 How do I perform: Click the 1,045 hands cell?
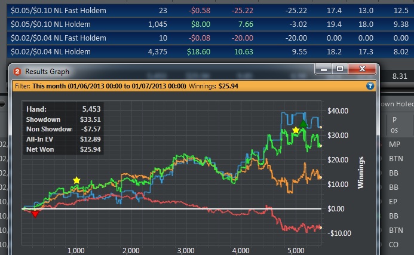tap(157, 24)
